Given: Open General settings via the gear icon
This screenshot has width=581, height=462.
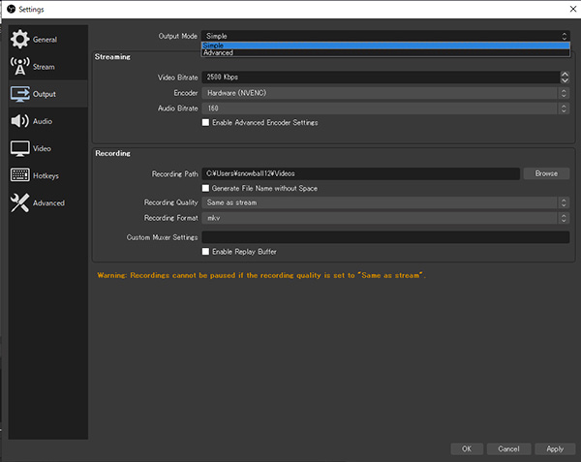Looking at the screenshot, I should 19,40.
